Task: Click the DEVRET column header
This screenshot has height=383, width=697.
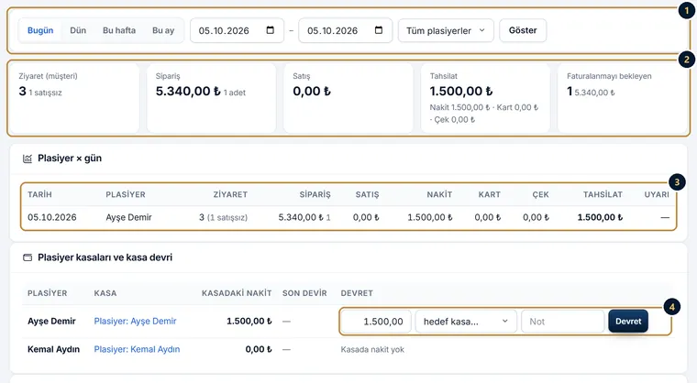Action: (x=357, y=293)
